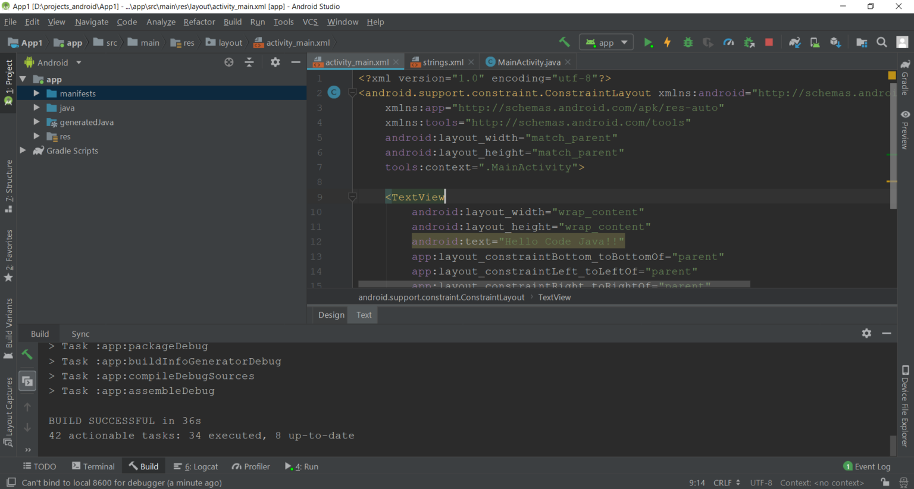Toggle the Gradle tool window
914x489 pixels.
905,77
